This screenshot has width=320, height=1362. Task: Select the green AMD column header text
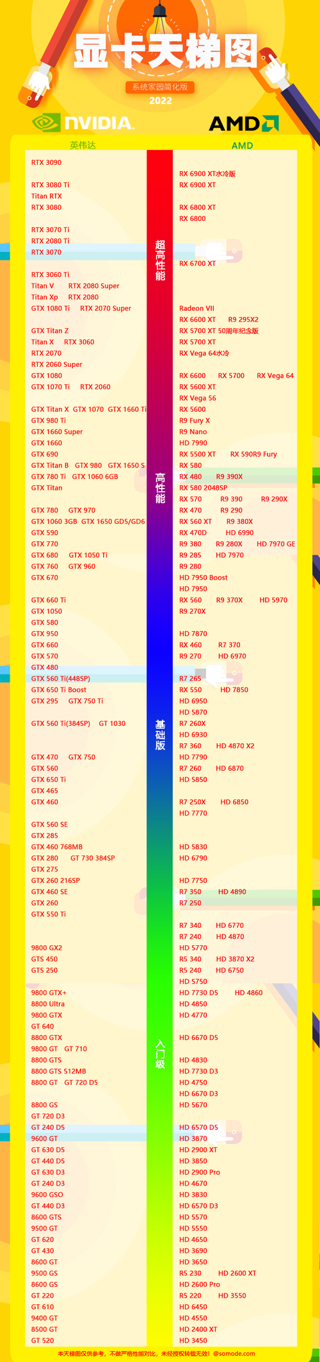click(242, 146)
